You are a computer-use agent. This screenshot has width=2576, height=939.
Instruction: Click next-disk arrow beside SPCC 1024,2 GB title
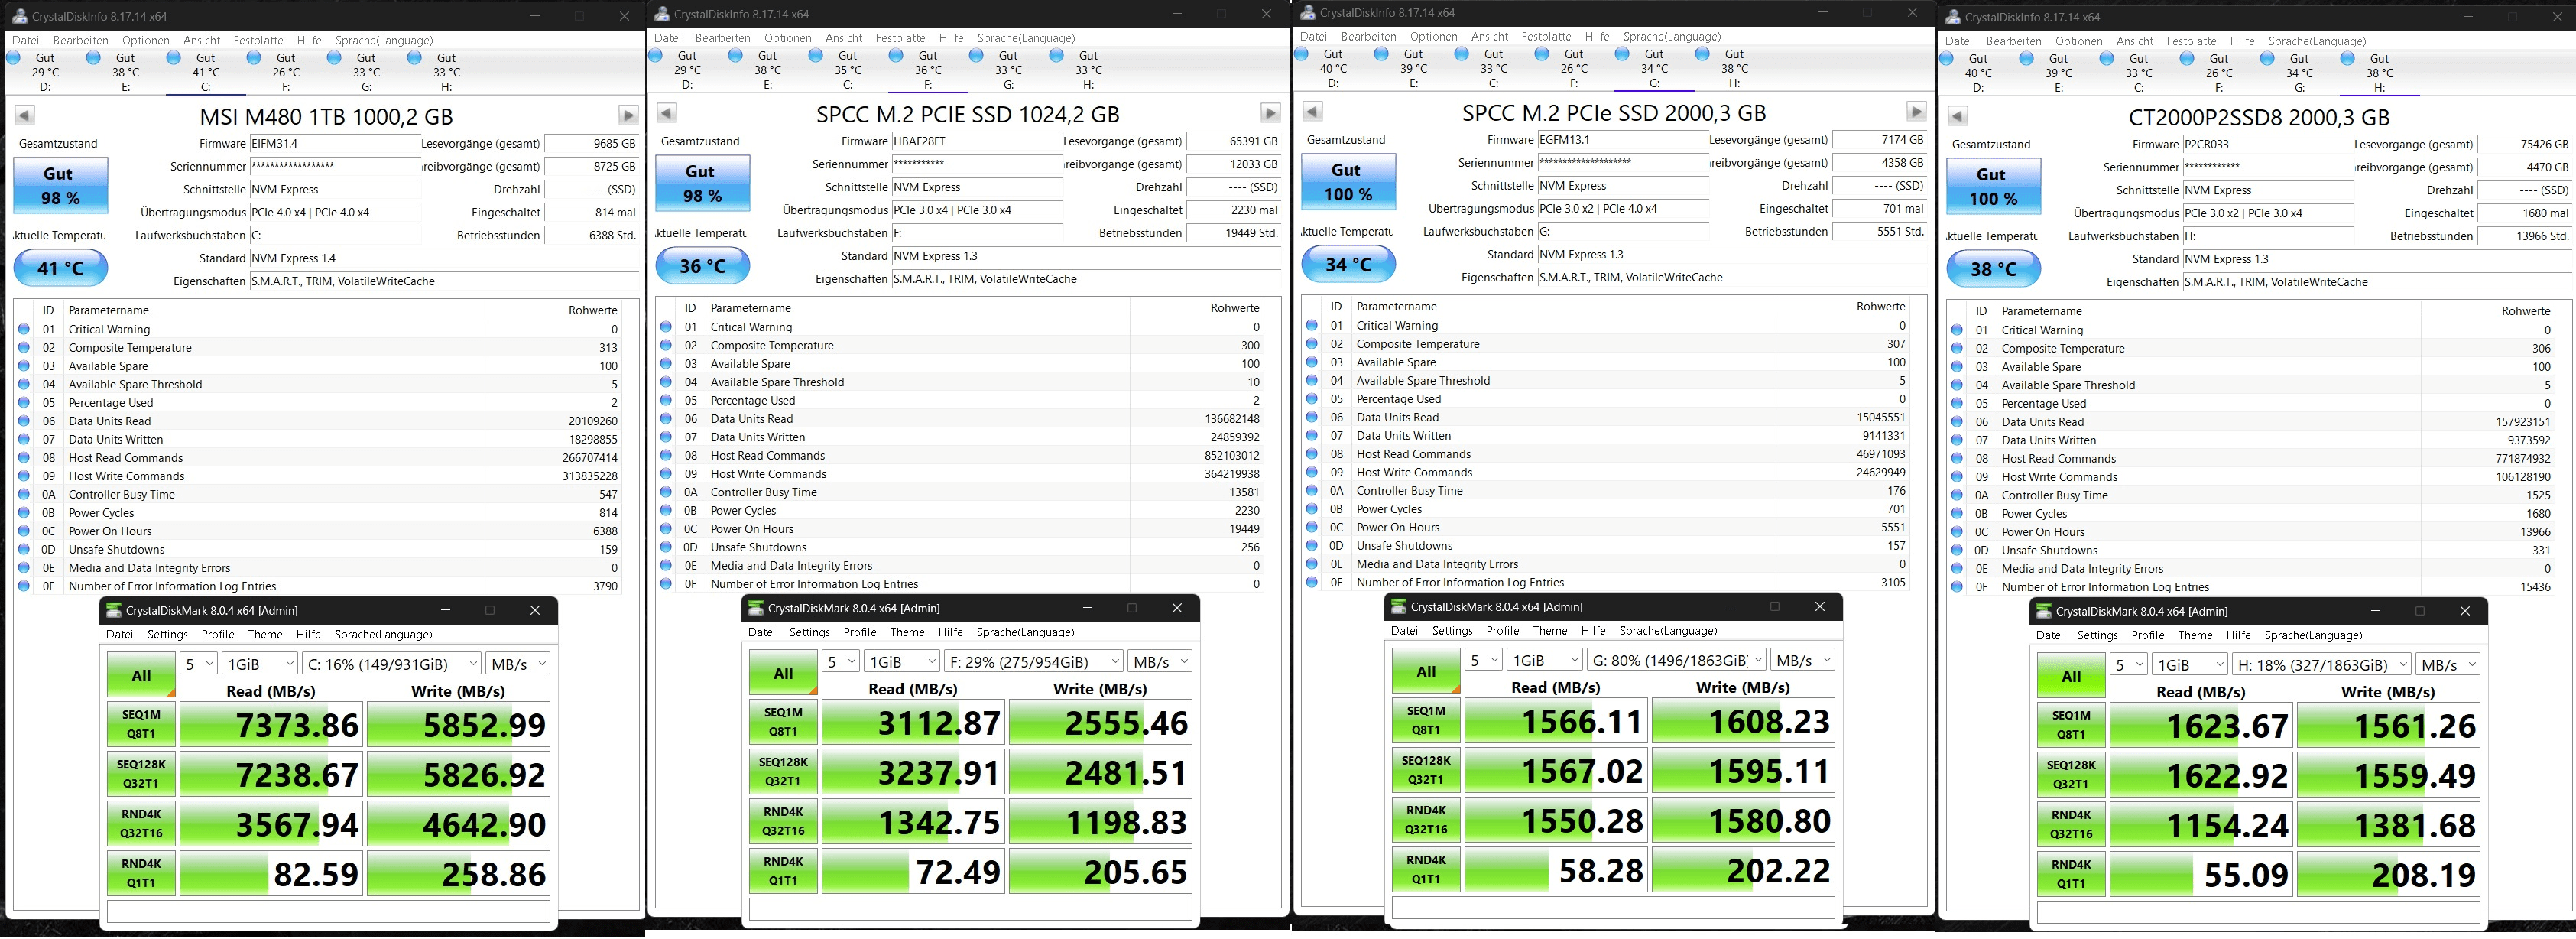[x=1270, y=113]
